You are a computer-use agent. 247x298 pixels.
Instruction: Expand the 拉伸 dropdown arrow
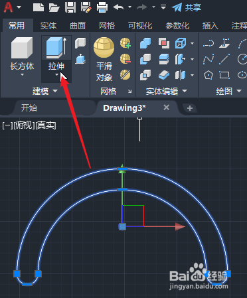click(x=56, y=75)
